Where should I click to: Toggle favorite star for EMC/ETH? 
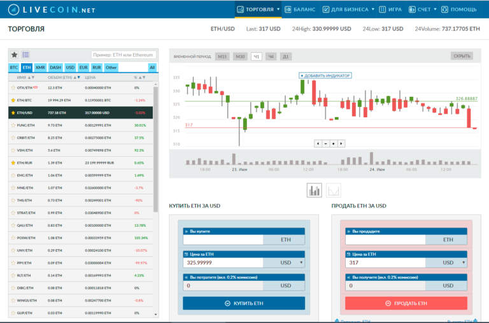(13, 175)
